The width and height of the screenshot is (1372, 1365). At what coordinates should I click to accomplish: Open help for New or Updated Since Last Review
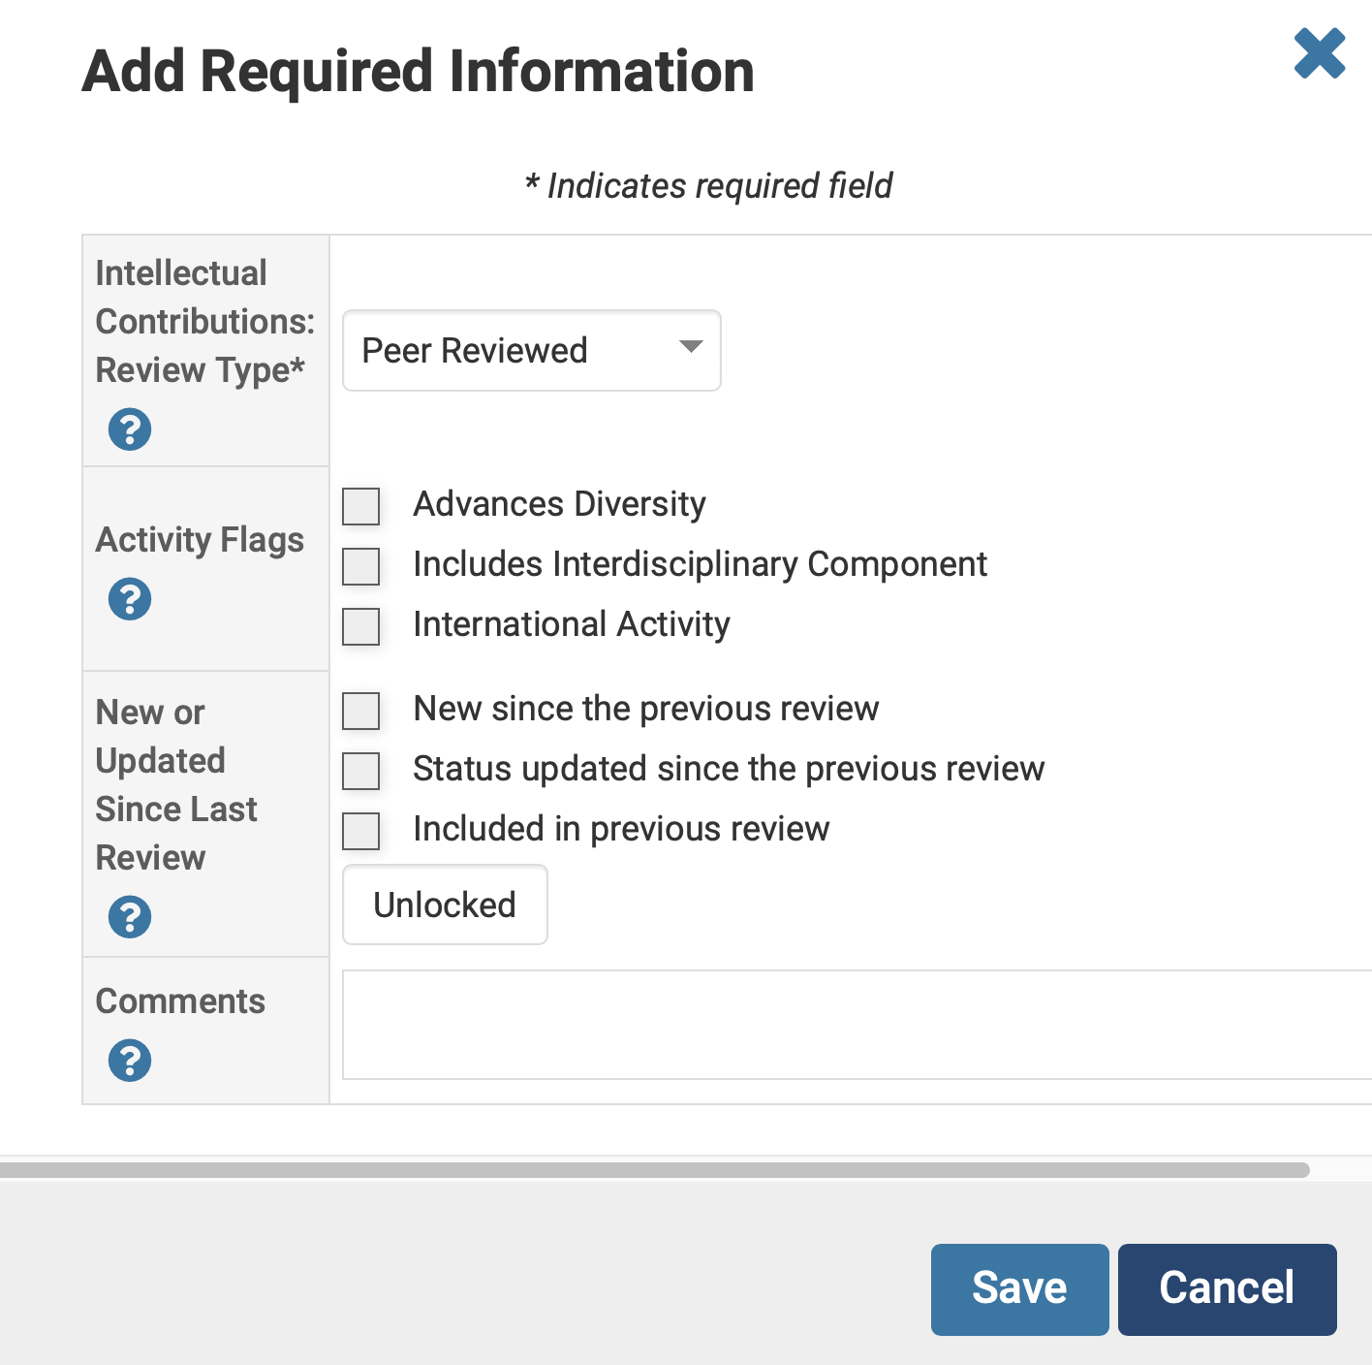click(x=130, y=917)
